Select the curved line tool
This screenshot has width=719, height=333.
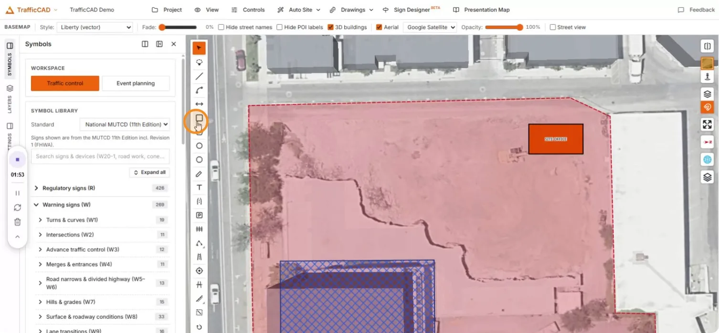coord(199,90)
